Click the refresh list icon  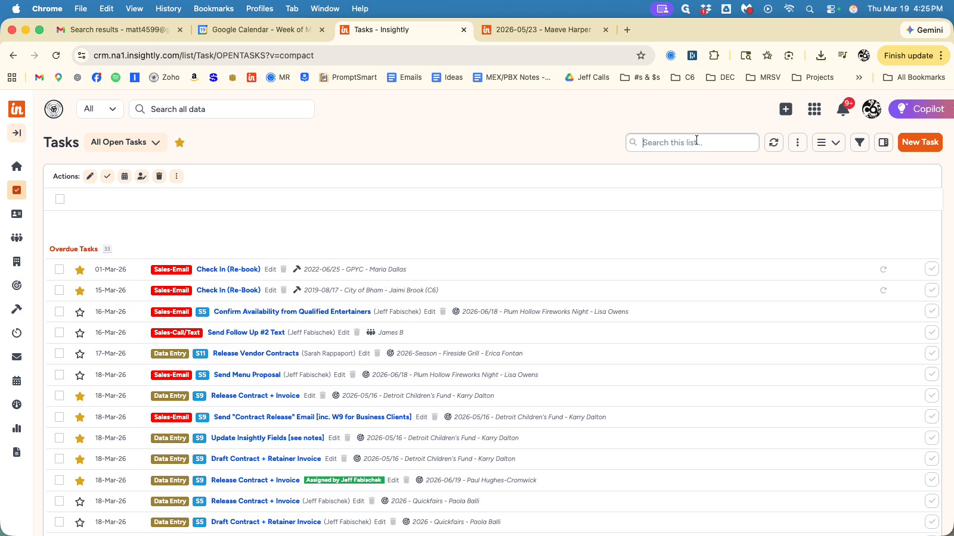click(774, 142)
